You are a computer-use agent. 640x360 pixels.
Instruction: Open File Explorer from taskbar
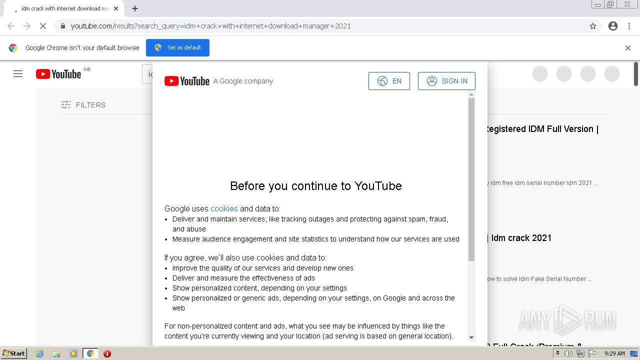pos(56,353)
